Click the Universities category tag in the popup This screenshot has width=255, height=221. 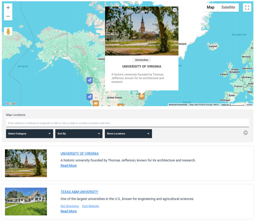coord(142,60)
